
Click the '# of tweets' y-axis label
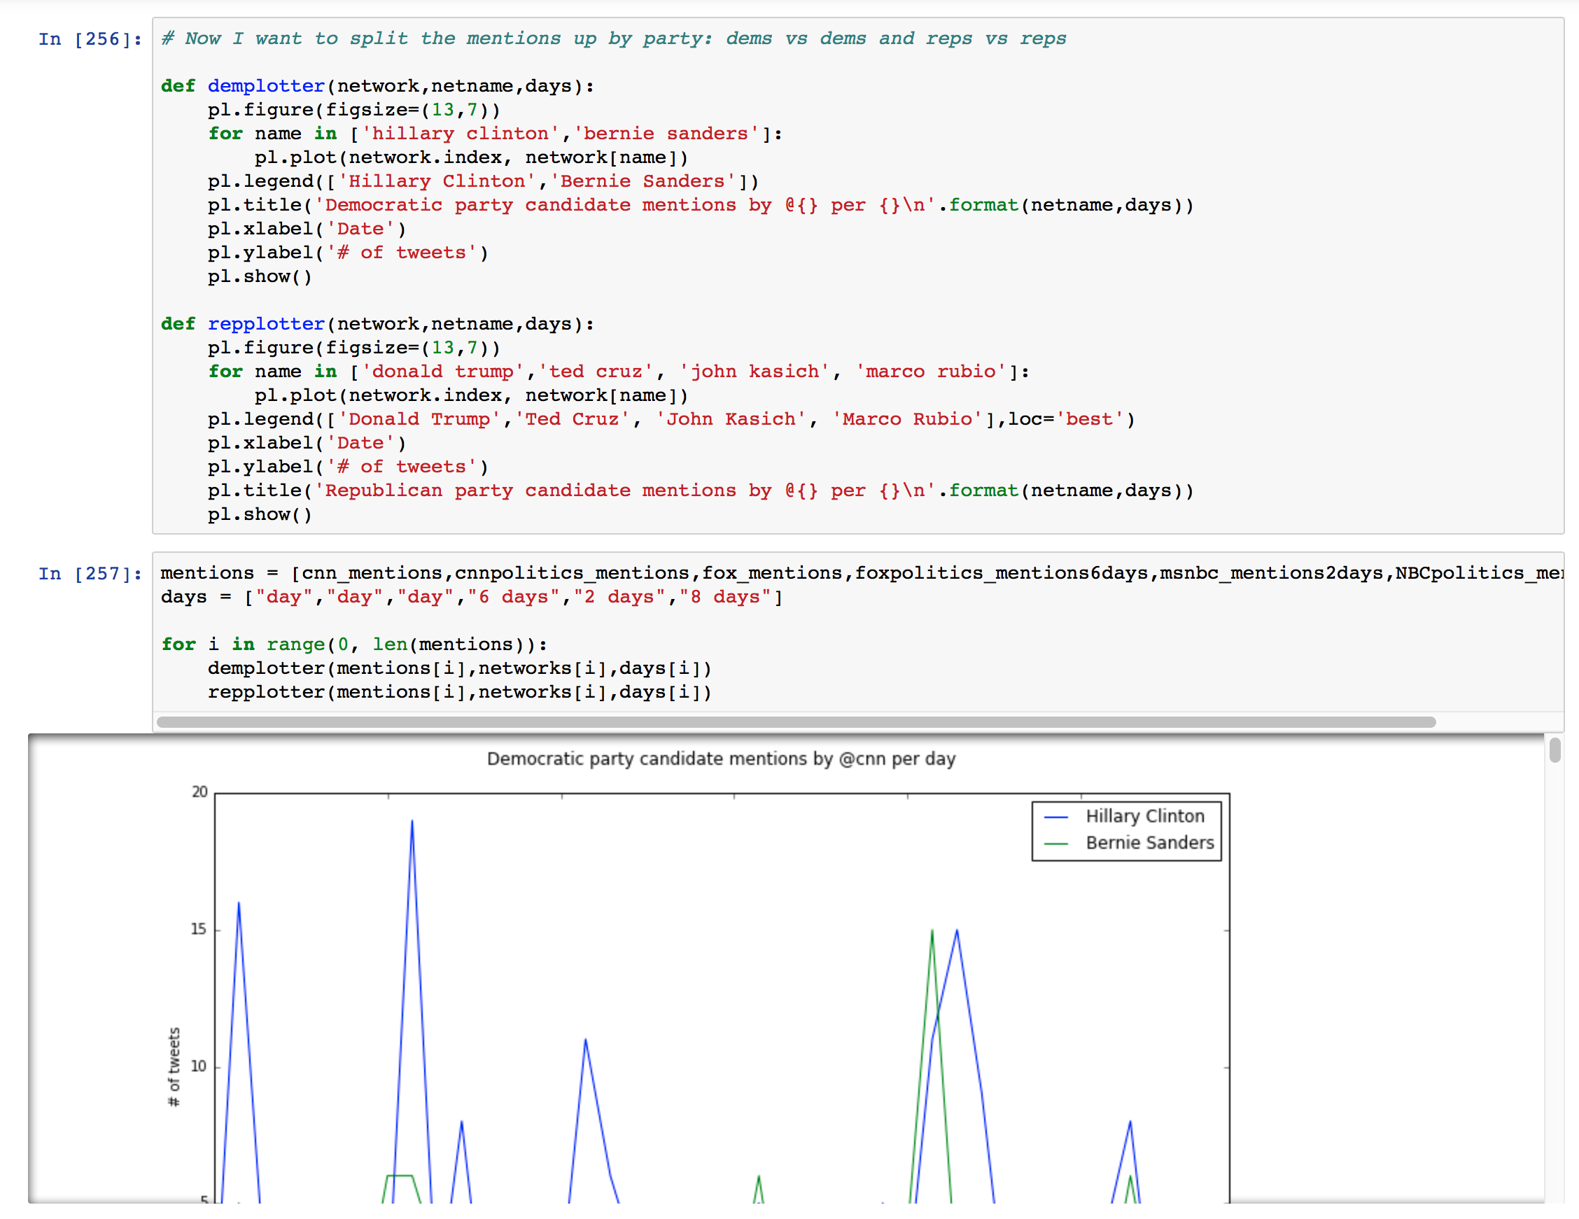[x=174, y=1067]
